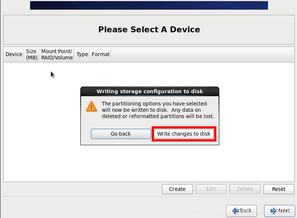This screenshot has width=297, height=218.
Task: Click the Device column header
Action: click(14, 55)
